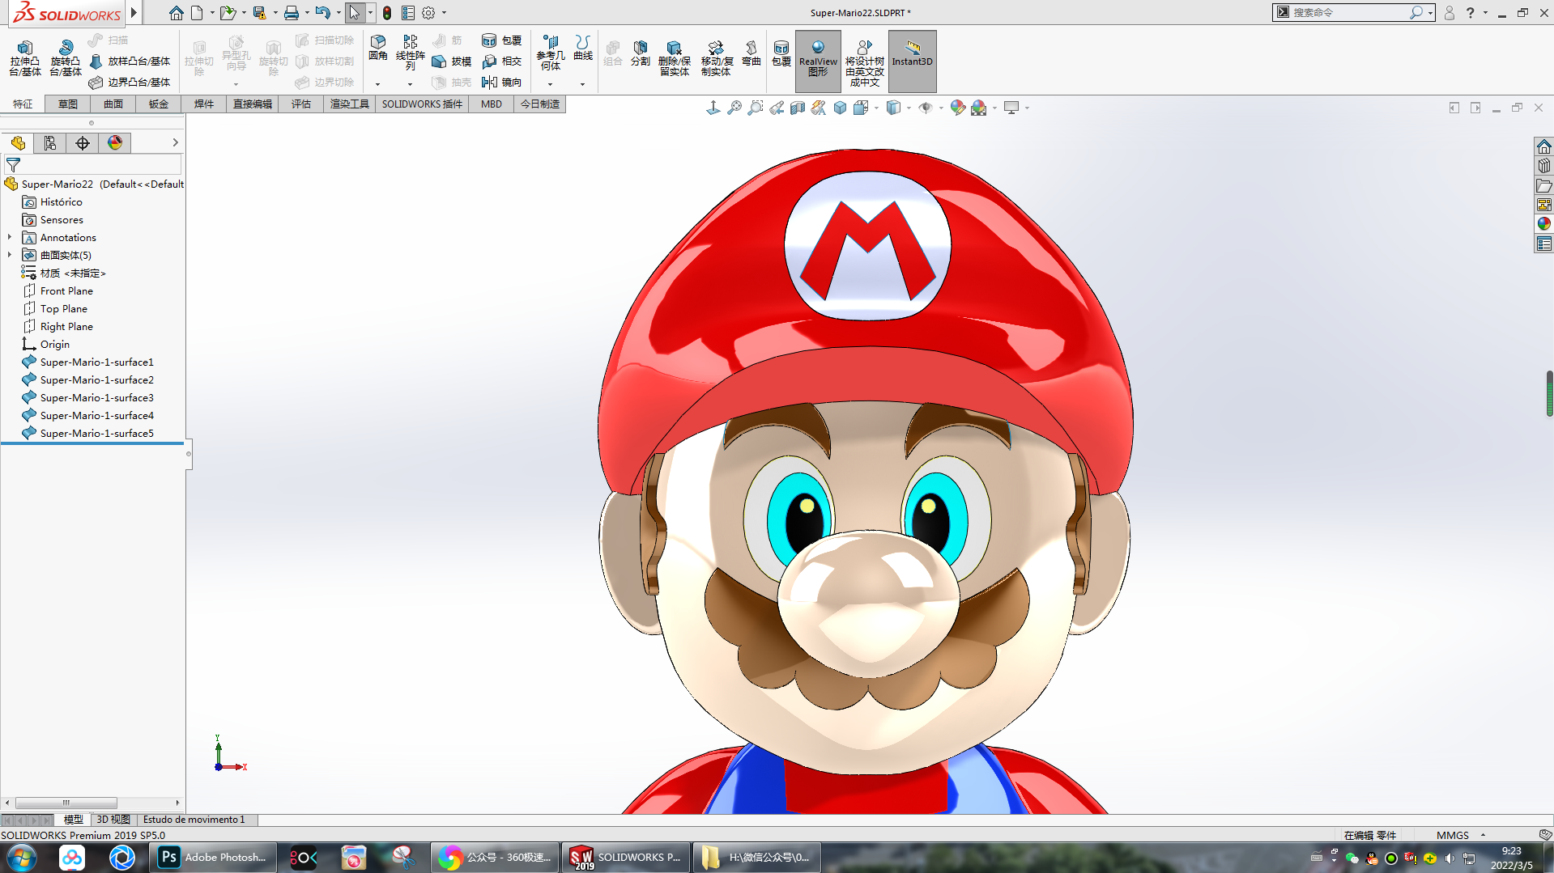
Task: Open the Curves (曲线) tool
Action: [x=583, y=49]
